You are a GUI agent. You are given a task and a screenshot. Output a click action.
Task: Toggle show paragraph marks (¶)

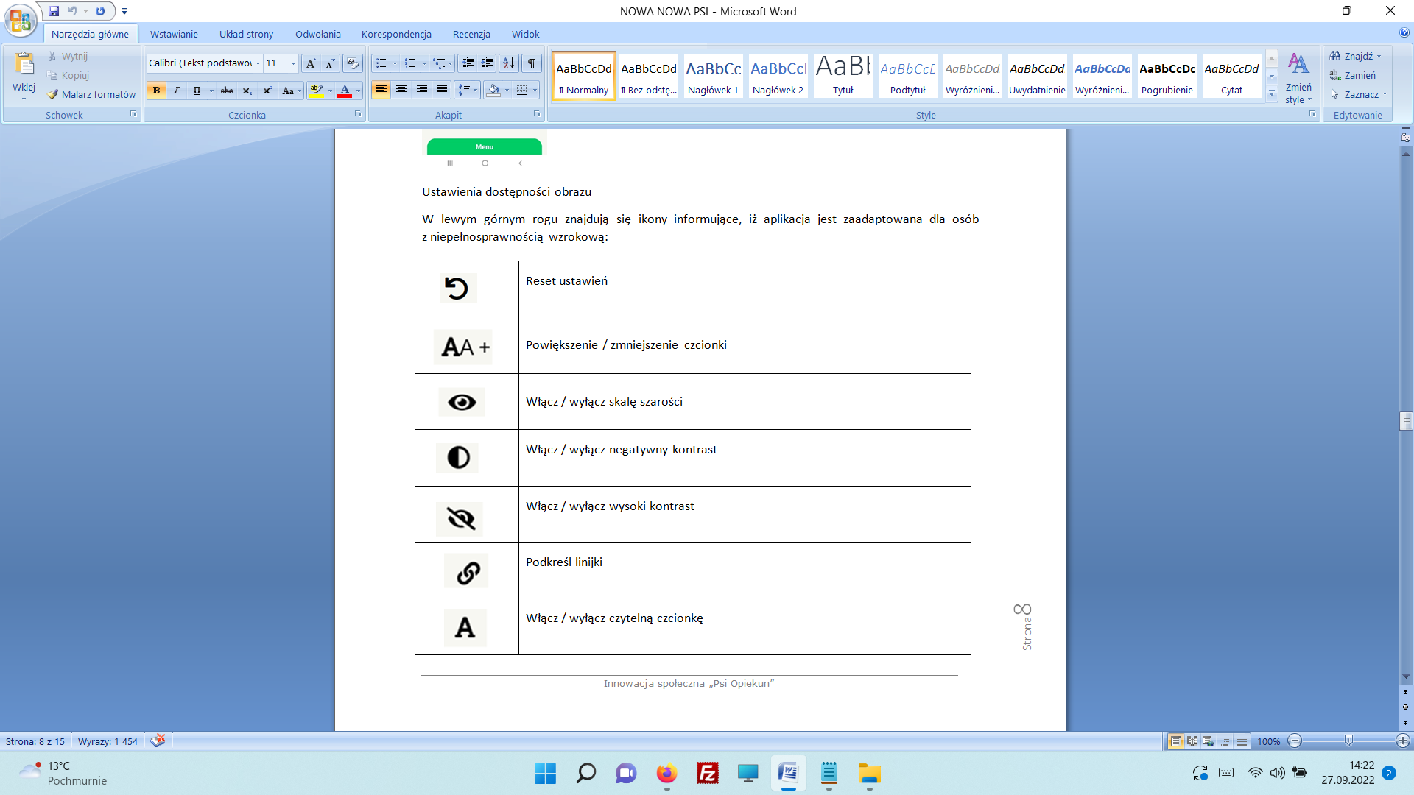pos(531,63)
